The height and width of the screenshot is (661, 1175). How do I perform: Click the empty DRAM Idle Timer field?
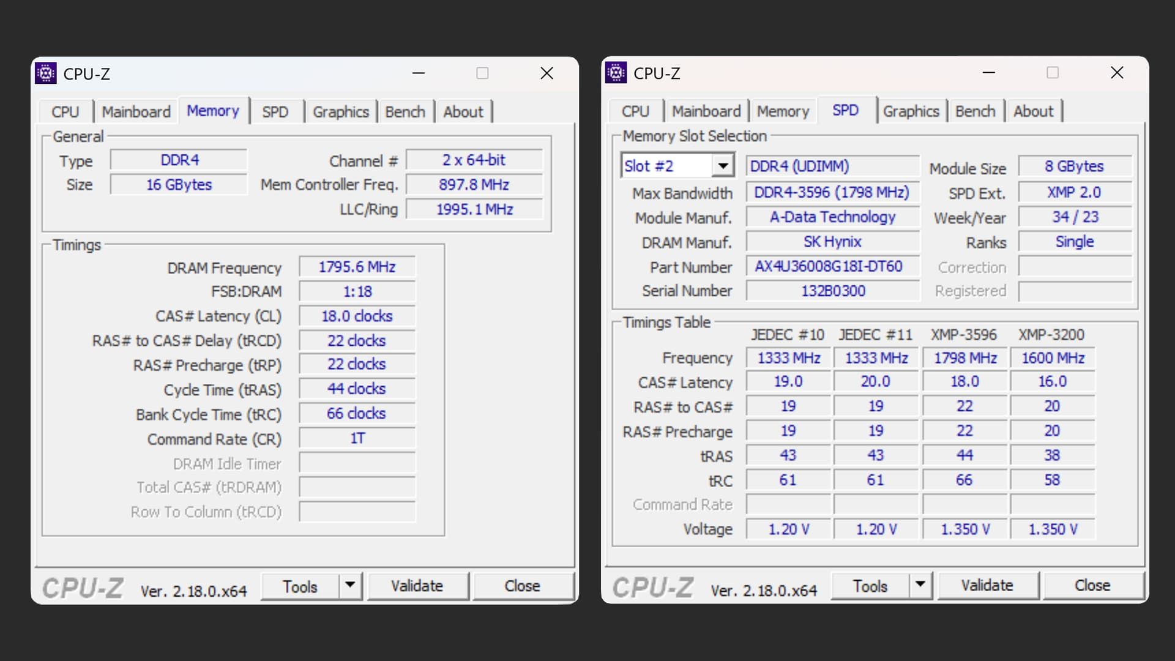click(357, 463)
